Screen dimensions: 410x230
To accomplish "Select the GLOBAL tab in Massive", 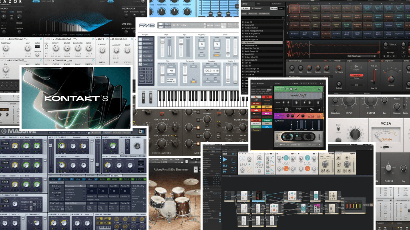I will [115, 176].
